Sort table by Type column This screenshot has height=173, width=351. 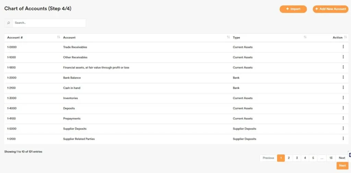(305, 37)
